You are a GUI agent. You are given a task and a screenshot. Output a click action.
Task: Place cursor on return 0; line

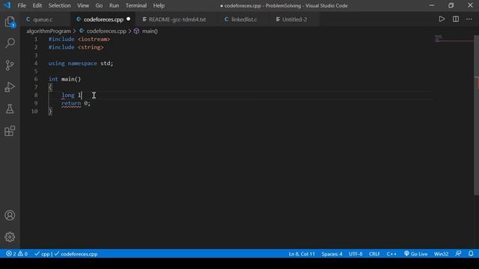point(76,103)
